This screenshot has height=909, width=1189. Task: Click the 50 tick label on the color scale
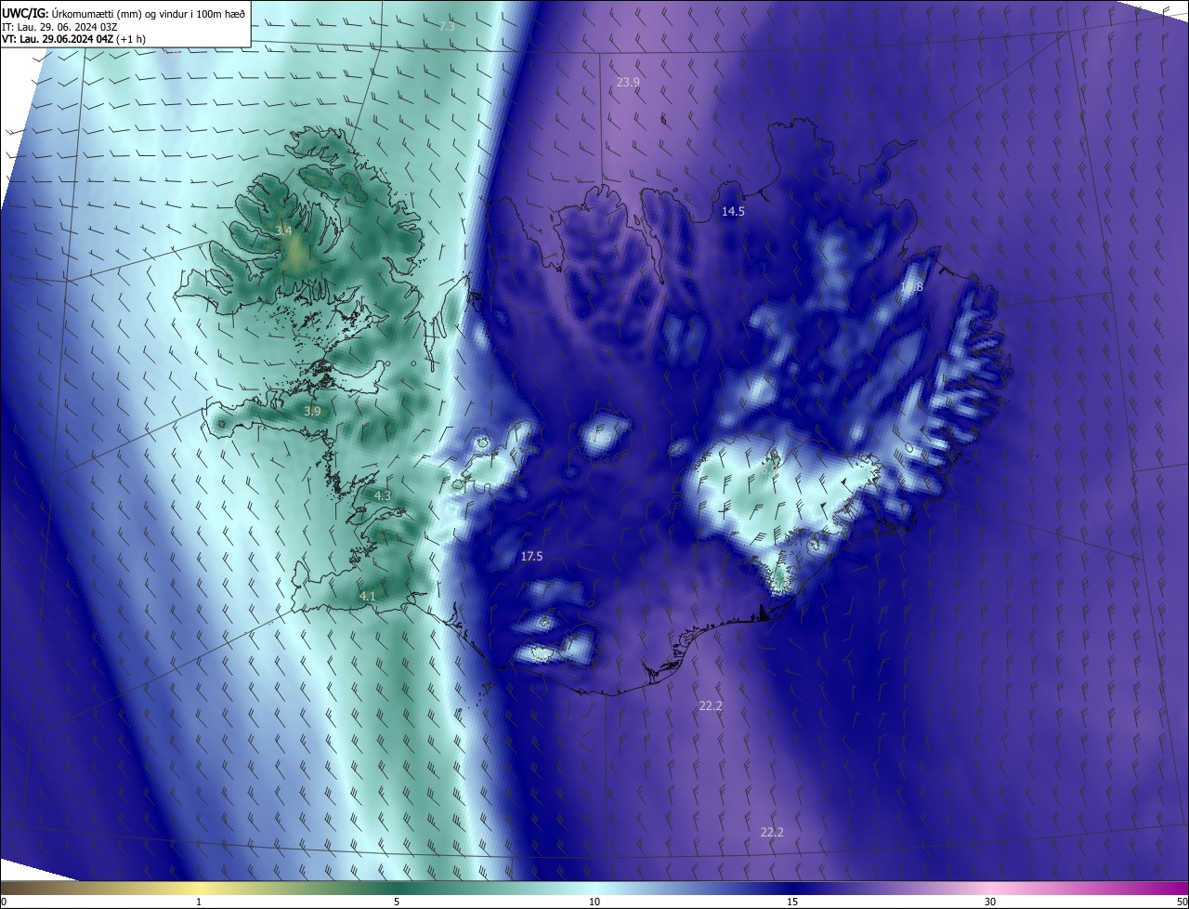click(1182, 902)
